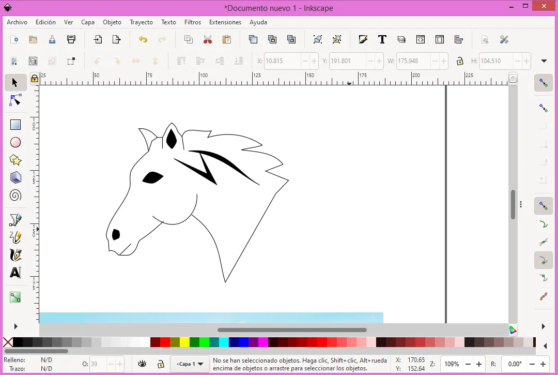Image resolution: width=558 pixels, height=375 pixels.
Task: Open the Trayecto menu
Action: [141, 22]
